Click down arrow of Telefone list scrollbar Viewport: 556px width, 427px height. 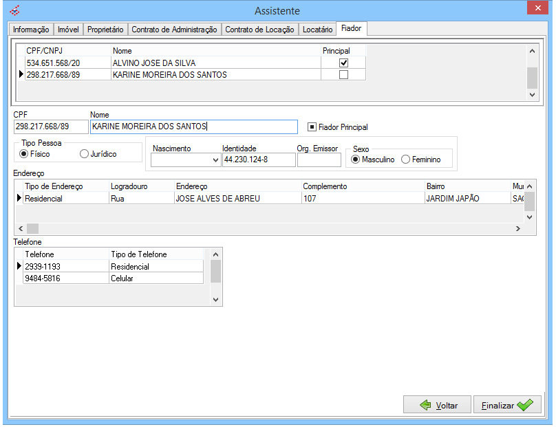tap(215, 300)
